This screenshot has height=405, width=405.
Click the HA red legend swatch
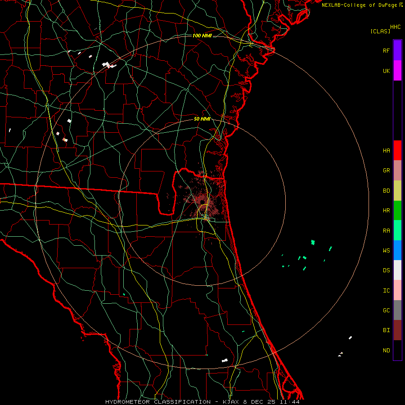tap(397, 150)
